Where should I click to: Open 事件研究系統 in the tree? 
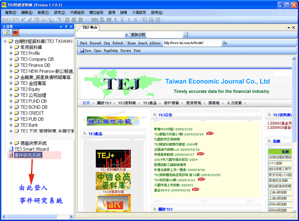27,155
